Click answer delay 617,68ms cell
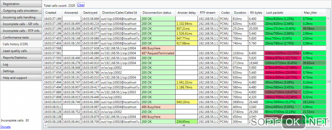 187,43
